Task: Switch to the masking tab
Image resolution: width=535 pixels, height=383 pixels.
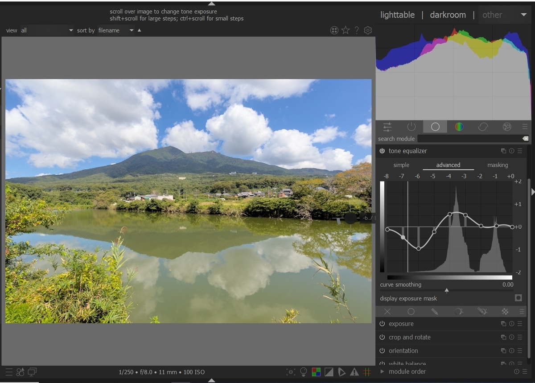Action: coord(498,165)
